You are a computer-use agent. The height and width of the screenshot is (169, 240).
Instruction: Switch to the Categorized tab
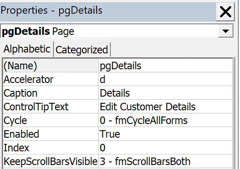tap(82, 50)
